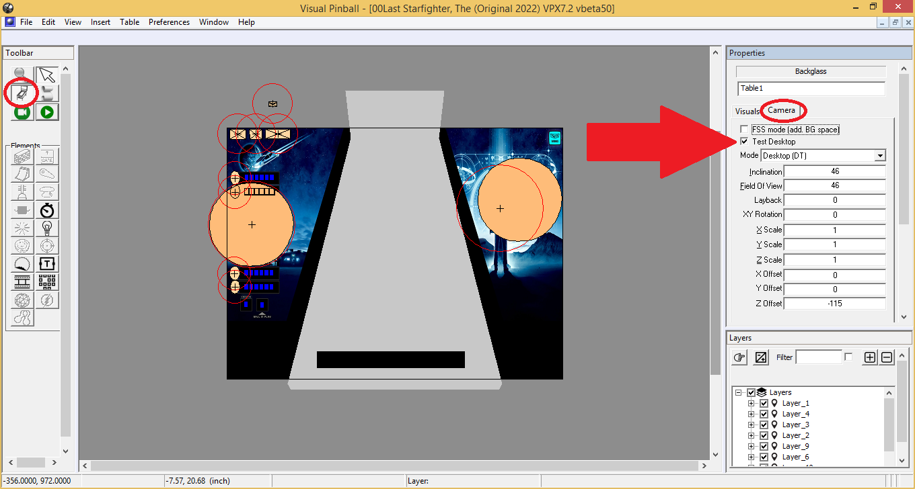This screenshot has width=915, height=489.
Task: Open the File menu
Action: 26,22
